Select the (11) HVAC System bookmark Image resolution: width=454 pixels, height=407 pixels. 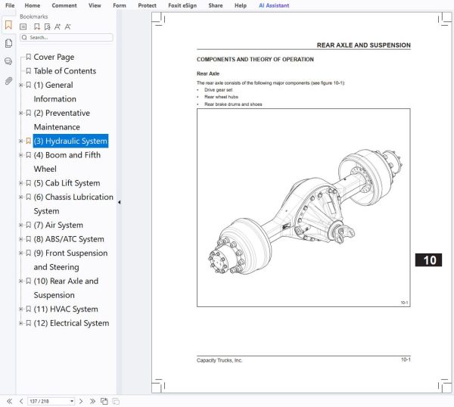click(x=66, y=309)
